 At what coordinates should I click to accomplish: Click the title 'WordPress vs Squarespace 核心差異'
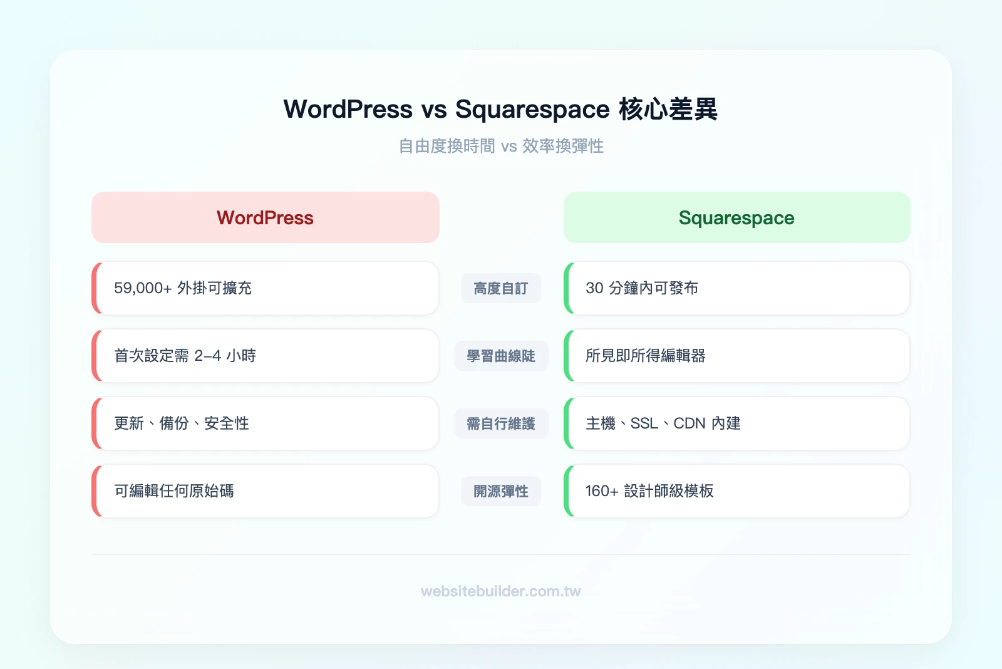pyautogui.click(x=500, y=109)
